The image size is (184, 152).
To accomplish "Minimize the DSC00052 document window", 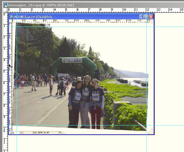I will 141,17.
